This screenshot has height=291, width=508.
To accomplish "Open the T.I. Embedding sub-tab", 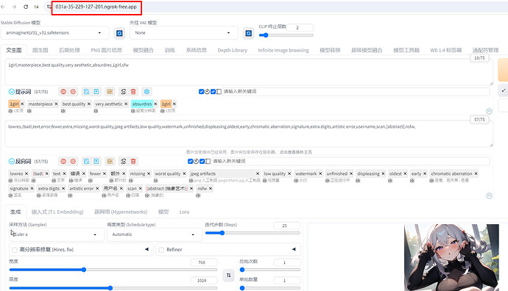I will (57, 212).
